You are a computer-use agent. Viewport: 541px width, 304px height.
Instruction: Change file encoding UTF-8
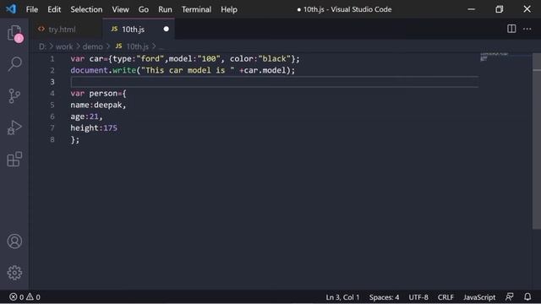(x=418, y=296)
